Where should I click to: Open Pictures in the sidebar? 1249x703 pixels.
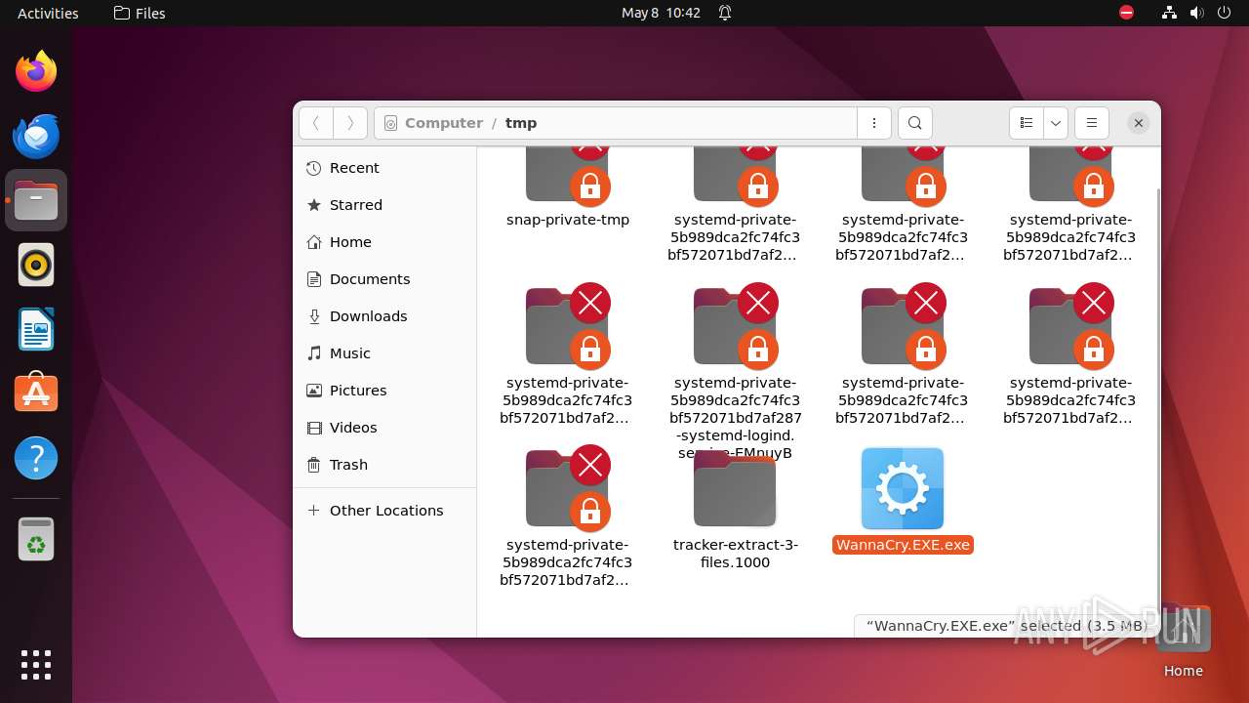pyautogui.click(x=384, y=391)
